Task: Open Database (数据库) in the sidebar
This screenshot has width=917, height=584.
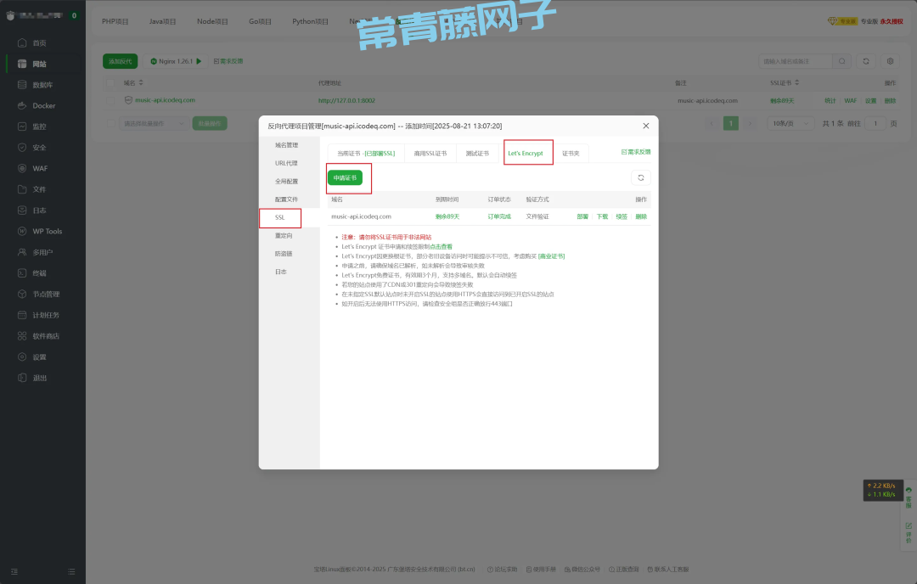Action: point(42,85)
